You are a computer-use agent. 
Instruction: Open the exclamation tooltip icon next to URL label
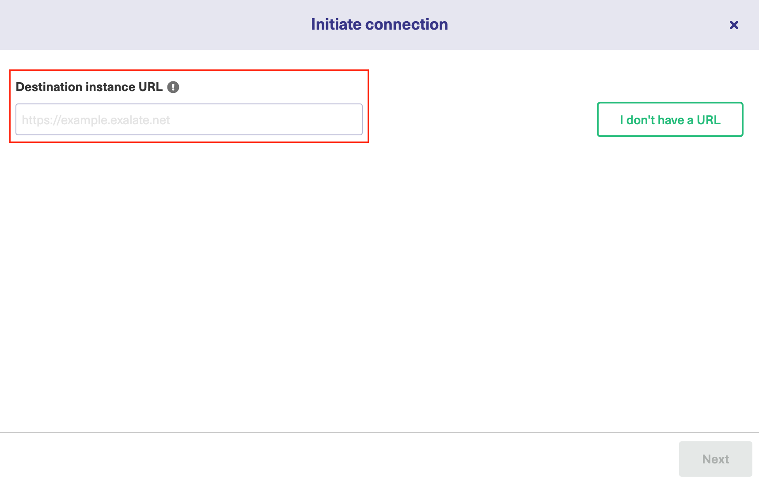pos(173,87)
